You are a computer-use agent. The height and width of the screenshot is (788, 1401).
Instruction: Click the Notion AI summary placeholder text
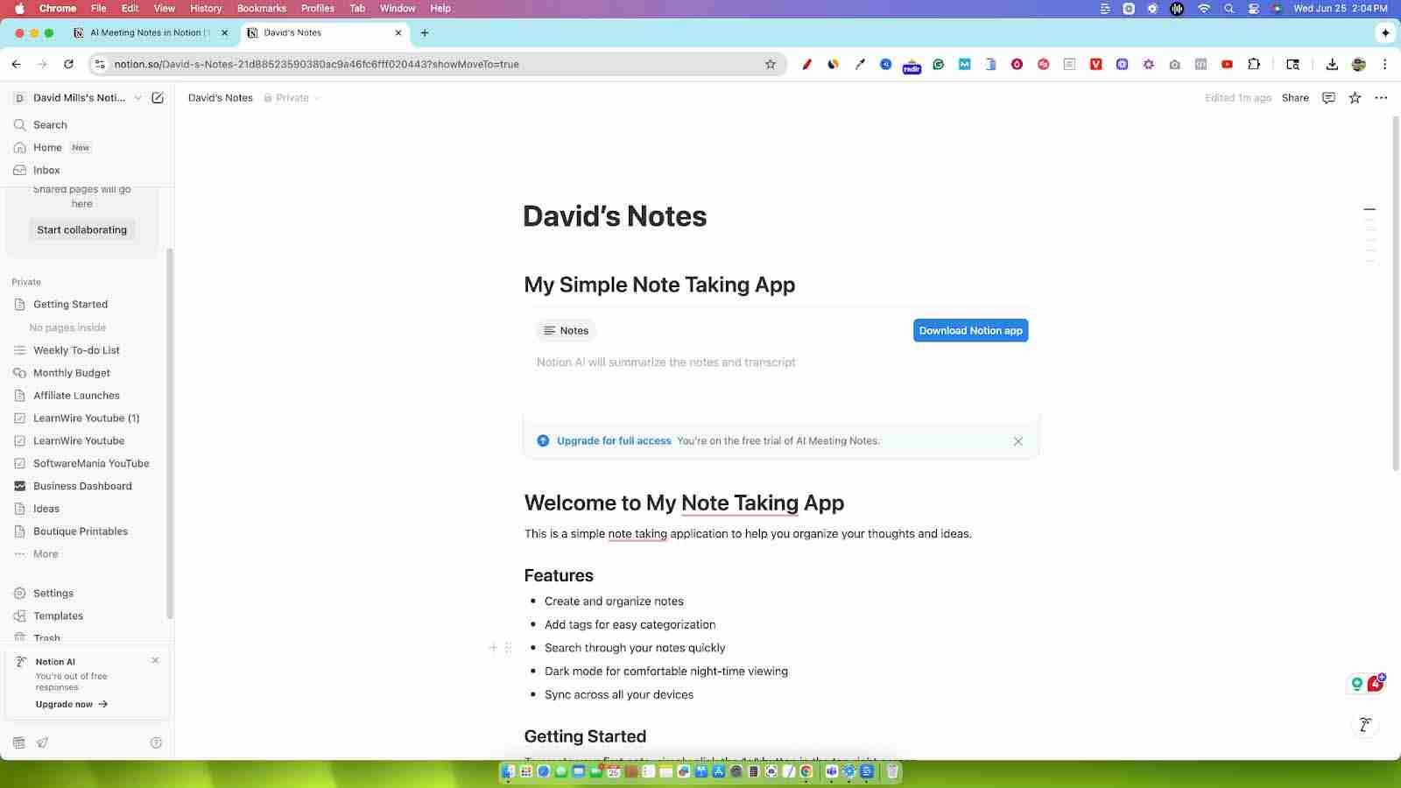tap(666, 362)
